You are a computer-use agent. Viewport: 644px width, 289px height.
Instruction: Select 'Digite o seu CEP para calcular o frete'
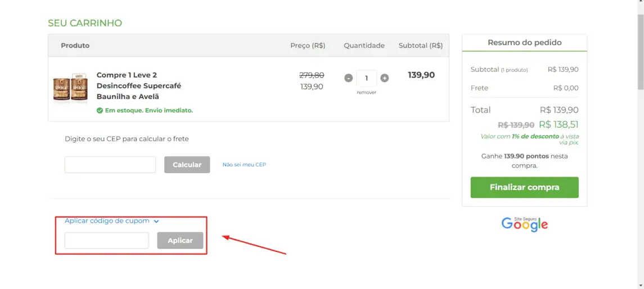(x=127, y=139)
